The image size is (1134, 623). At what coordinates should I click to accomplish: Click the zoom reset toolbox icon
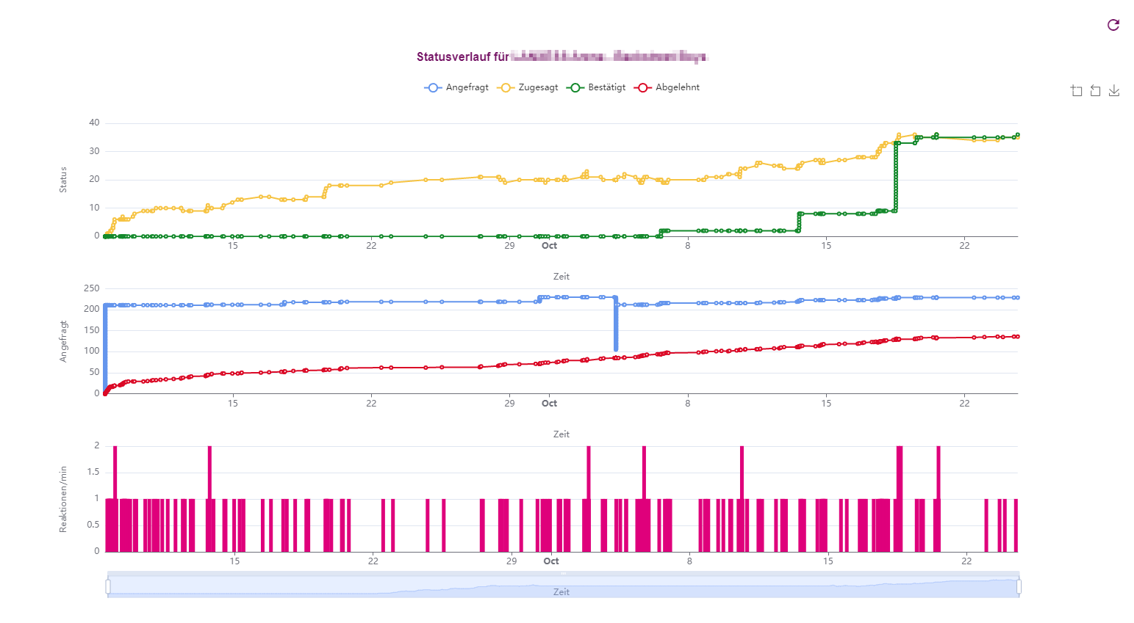[1096, 90]
